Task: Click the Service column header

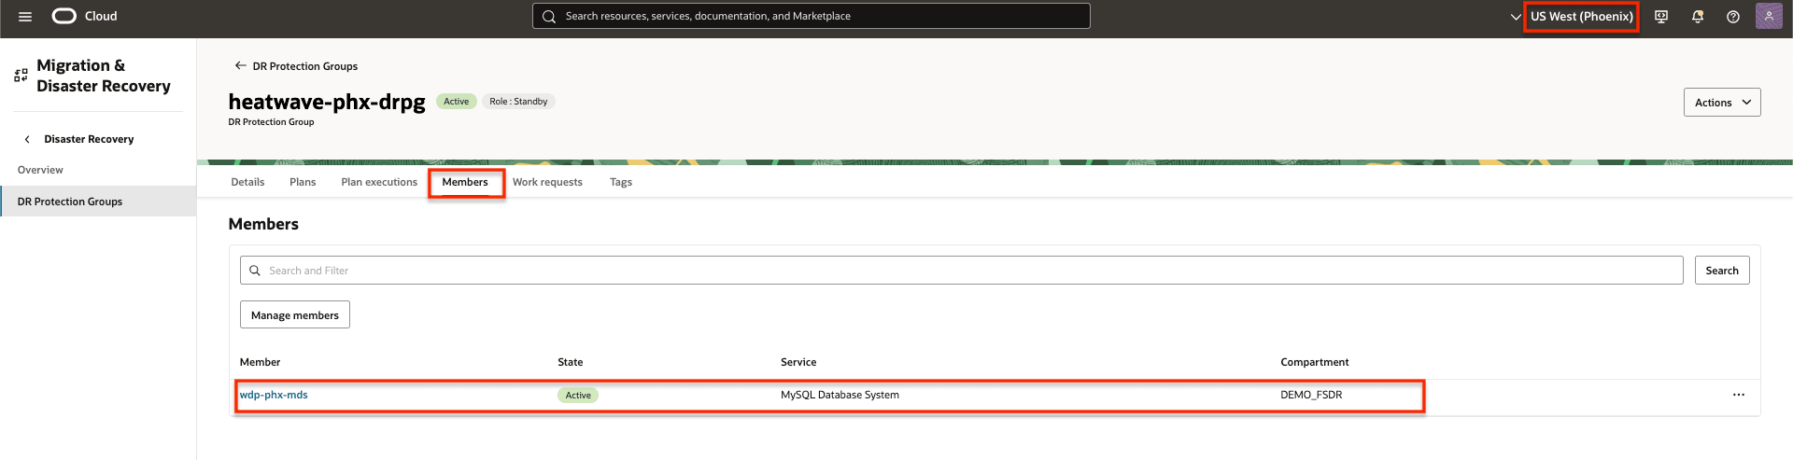Action: click(x=798, y=362)
